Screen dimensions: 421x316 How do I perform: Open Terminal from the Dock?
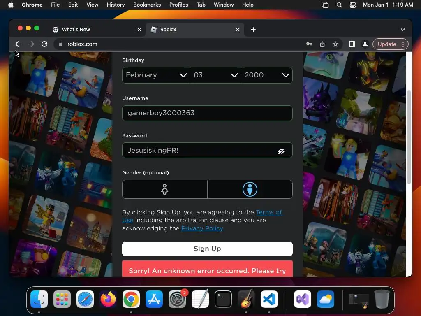point(223,299)
